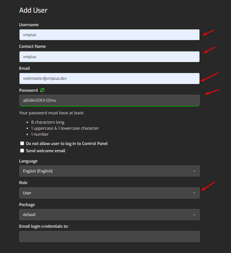Click the 'Send welcome email' label text
Viewport: 231px width, 253px height.
(45, 151)
